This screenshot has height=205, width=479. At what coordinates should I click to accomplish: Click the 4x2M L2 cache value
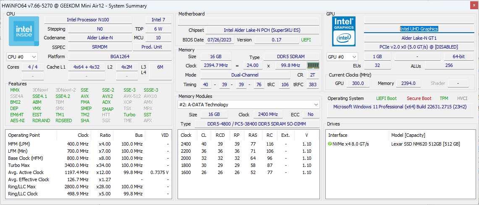[x=127, y=67]
